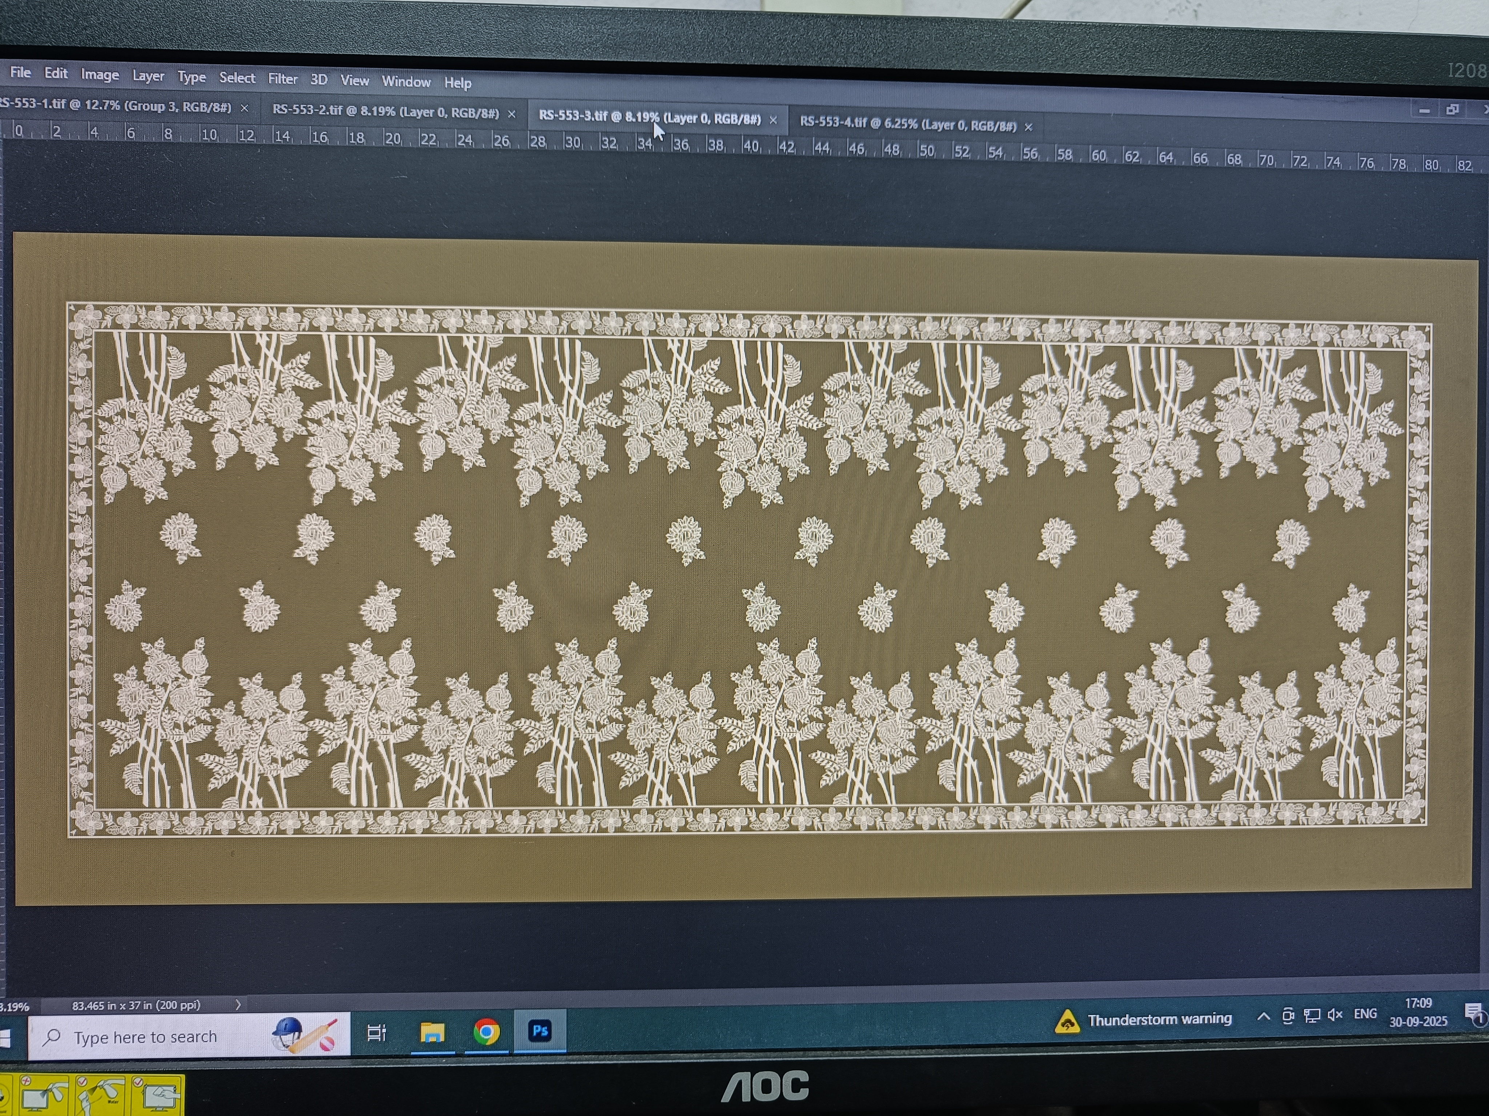The height and width of the screenshot is (1116, 1489).
Task: Open Google Chrome from the taskbar
Action: [x=487, y=1031]
